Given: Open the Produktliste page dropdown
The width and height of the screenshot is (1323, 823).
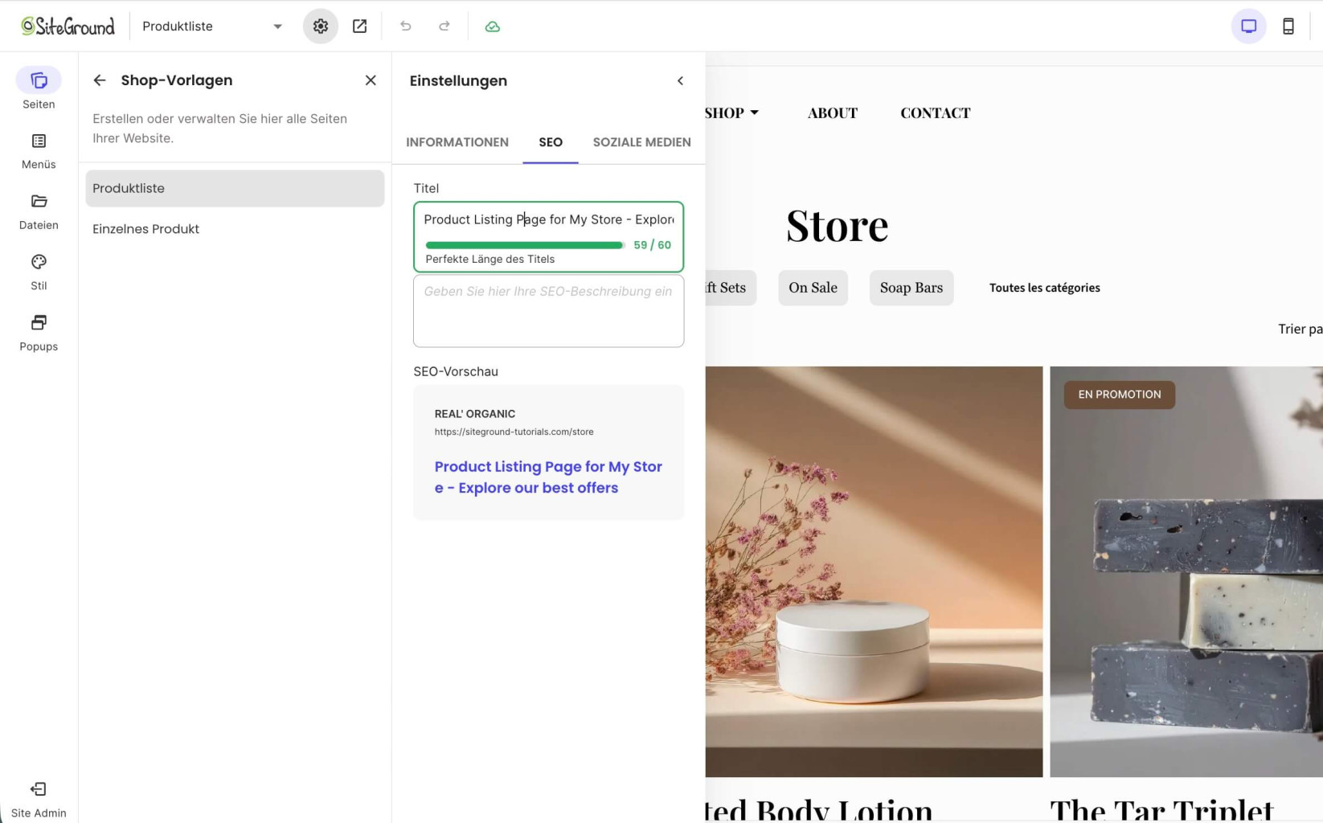Looking at the screenshot, I should (x=212, y=27).
